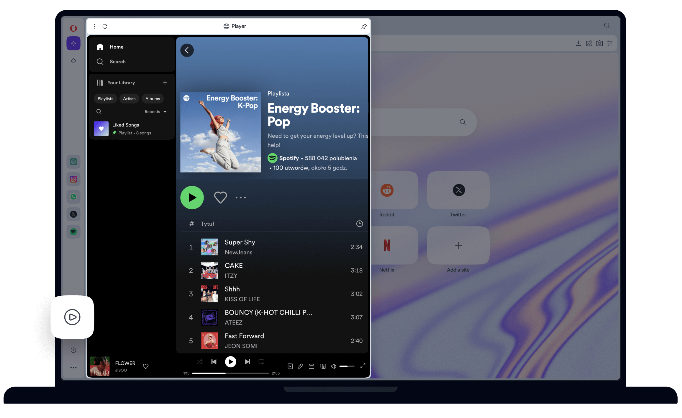Open History clock icon in sidebar
The image size is (682, 418).
coord(73,350)
